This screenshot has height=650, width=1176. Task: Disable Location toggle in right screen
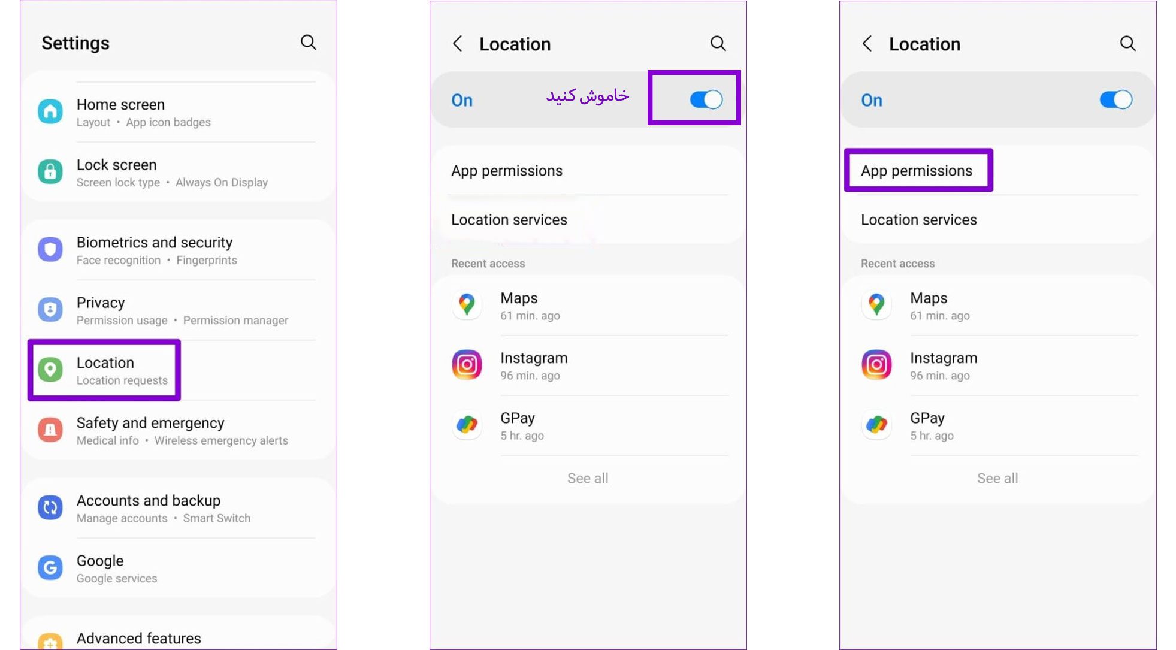point(1117,99)
